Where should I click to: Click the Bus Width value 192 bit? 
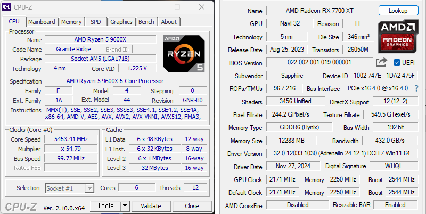(395, 127)
